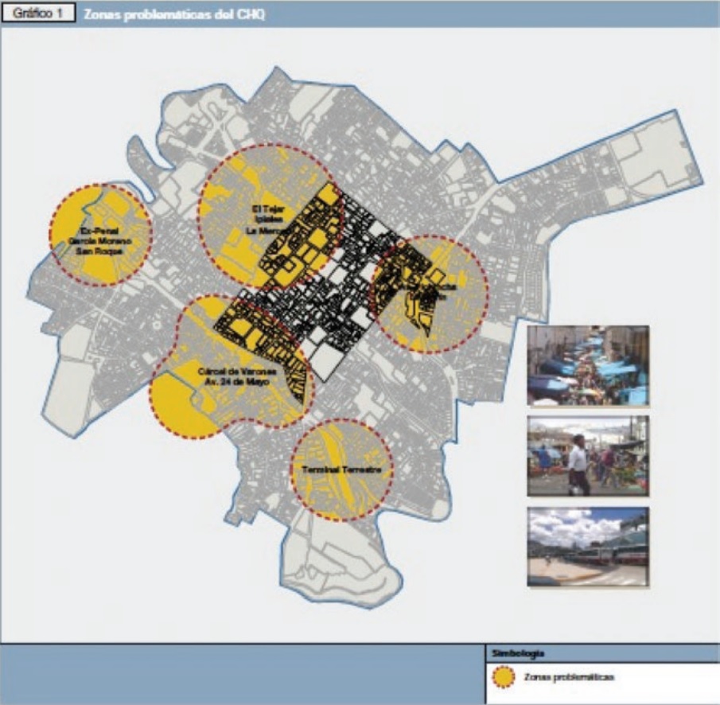720x705 pixels.
Task: Click the Simbología legend header
Action: [518, 652]
